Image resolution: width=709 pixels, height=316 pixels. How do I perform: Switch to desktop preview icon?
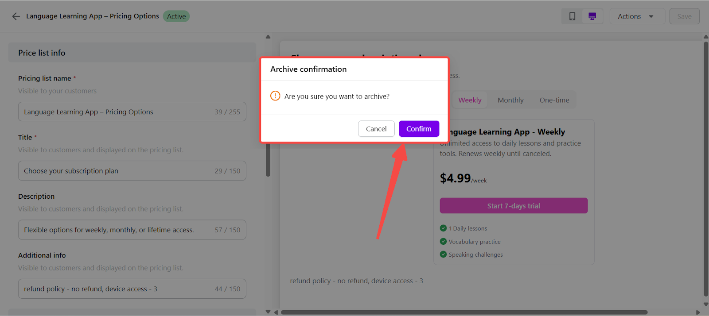coord(592,16)
